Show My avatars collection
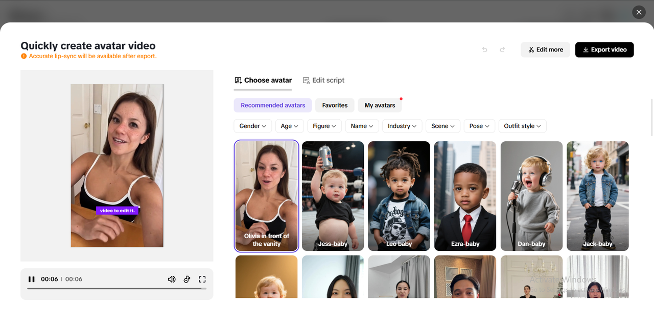Screen dimensions: 654x309 tap(380, 105)
